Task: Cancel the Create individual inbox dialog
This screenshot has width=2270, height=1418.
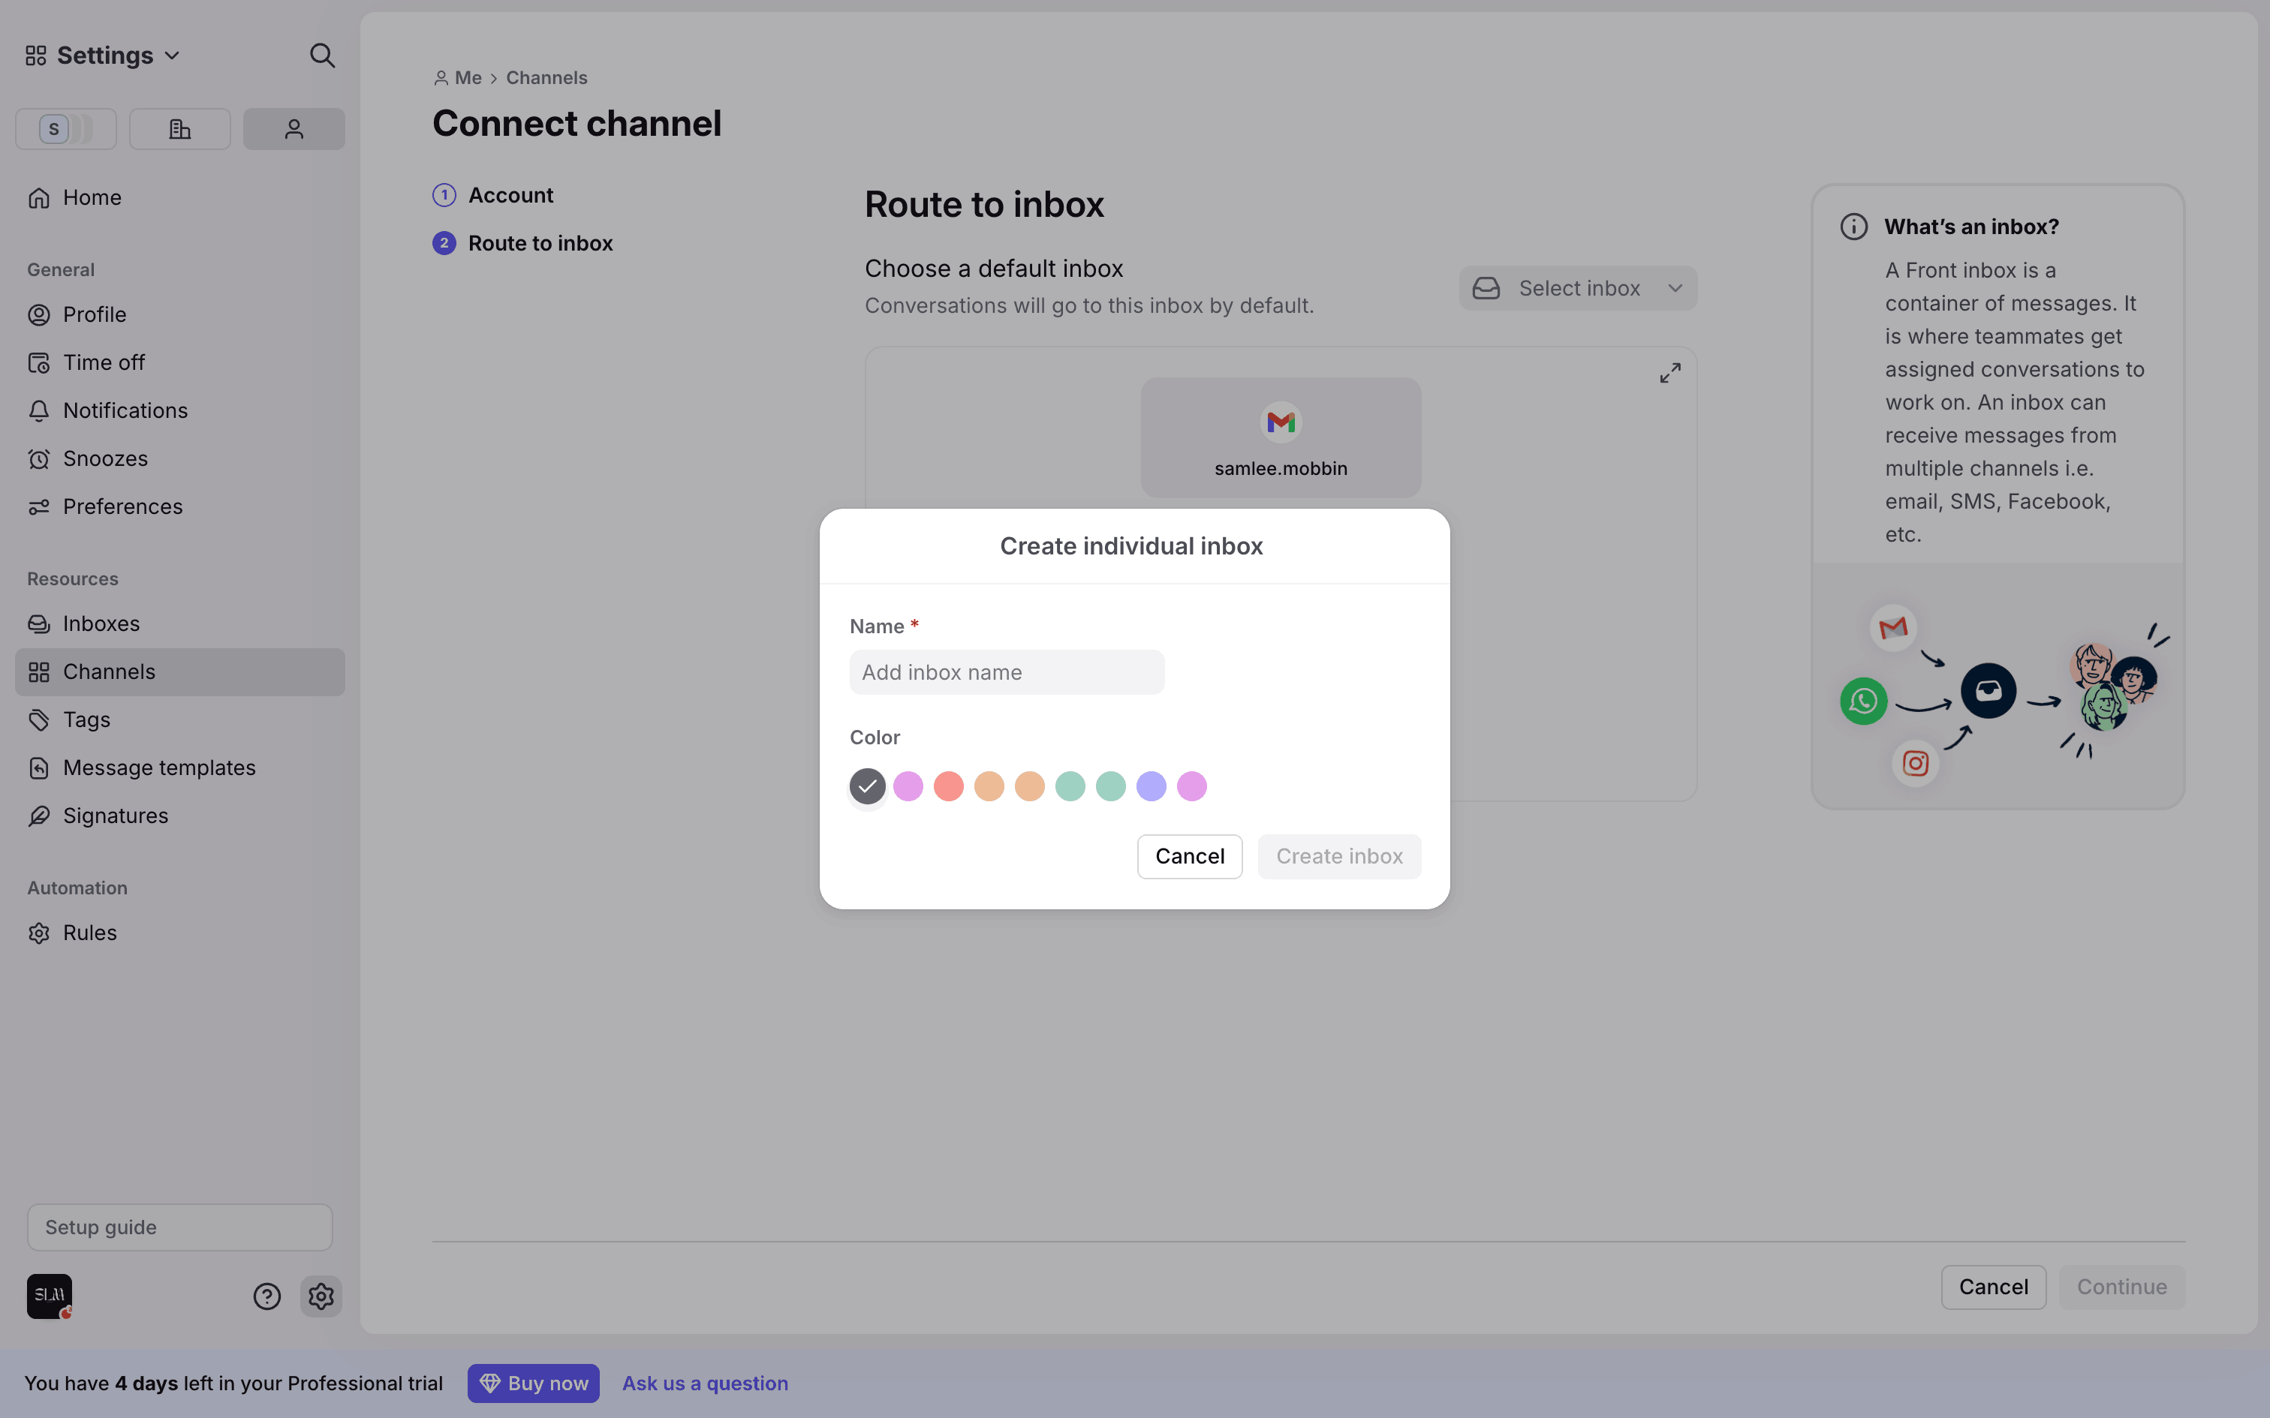Action: tap(1189, 856)
